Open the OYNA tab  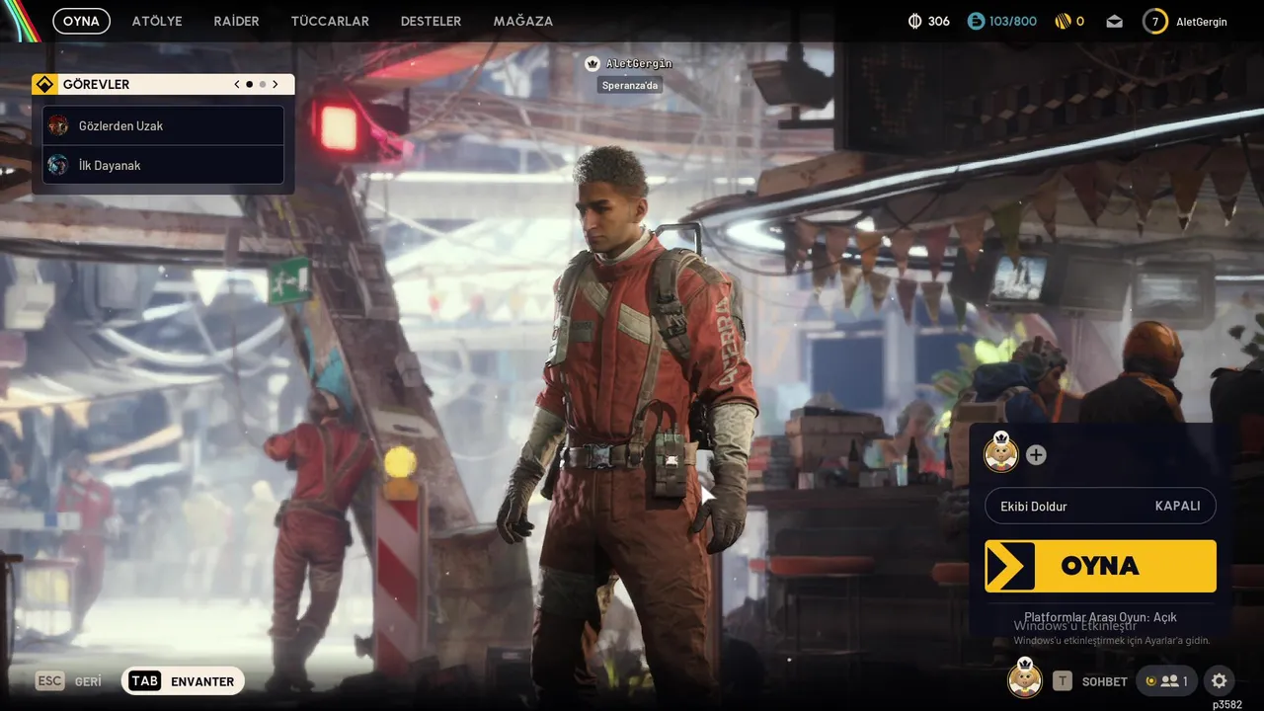(x=81, y=21)
